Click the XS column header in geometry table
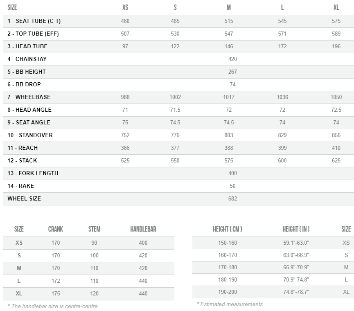The height and width of the screenshot is (311, 354). [125, 8]
